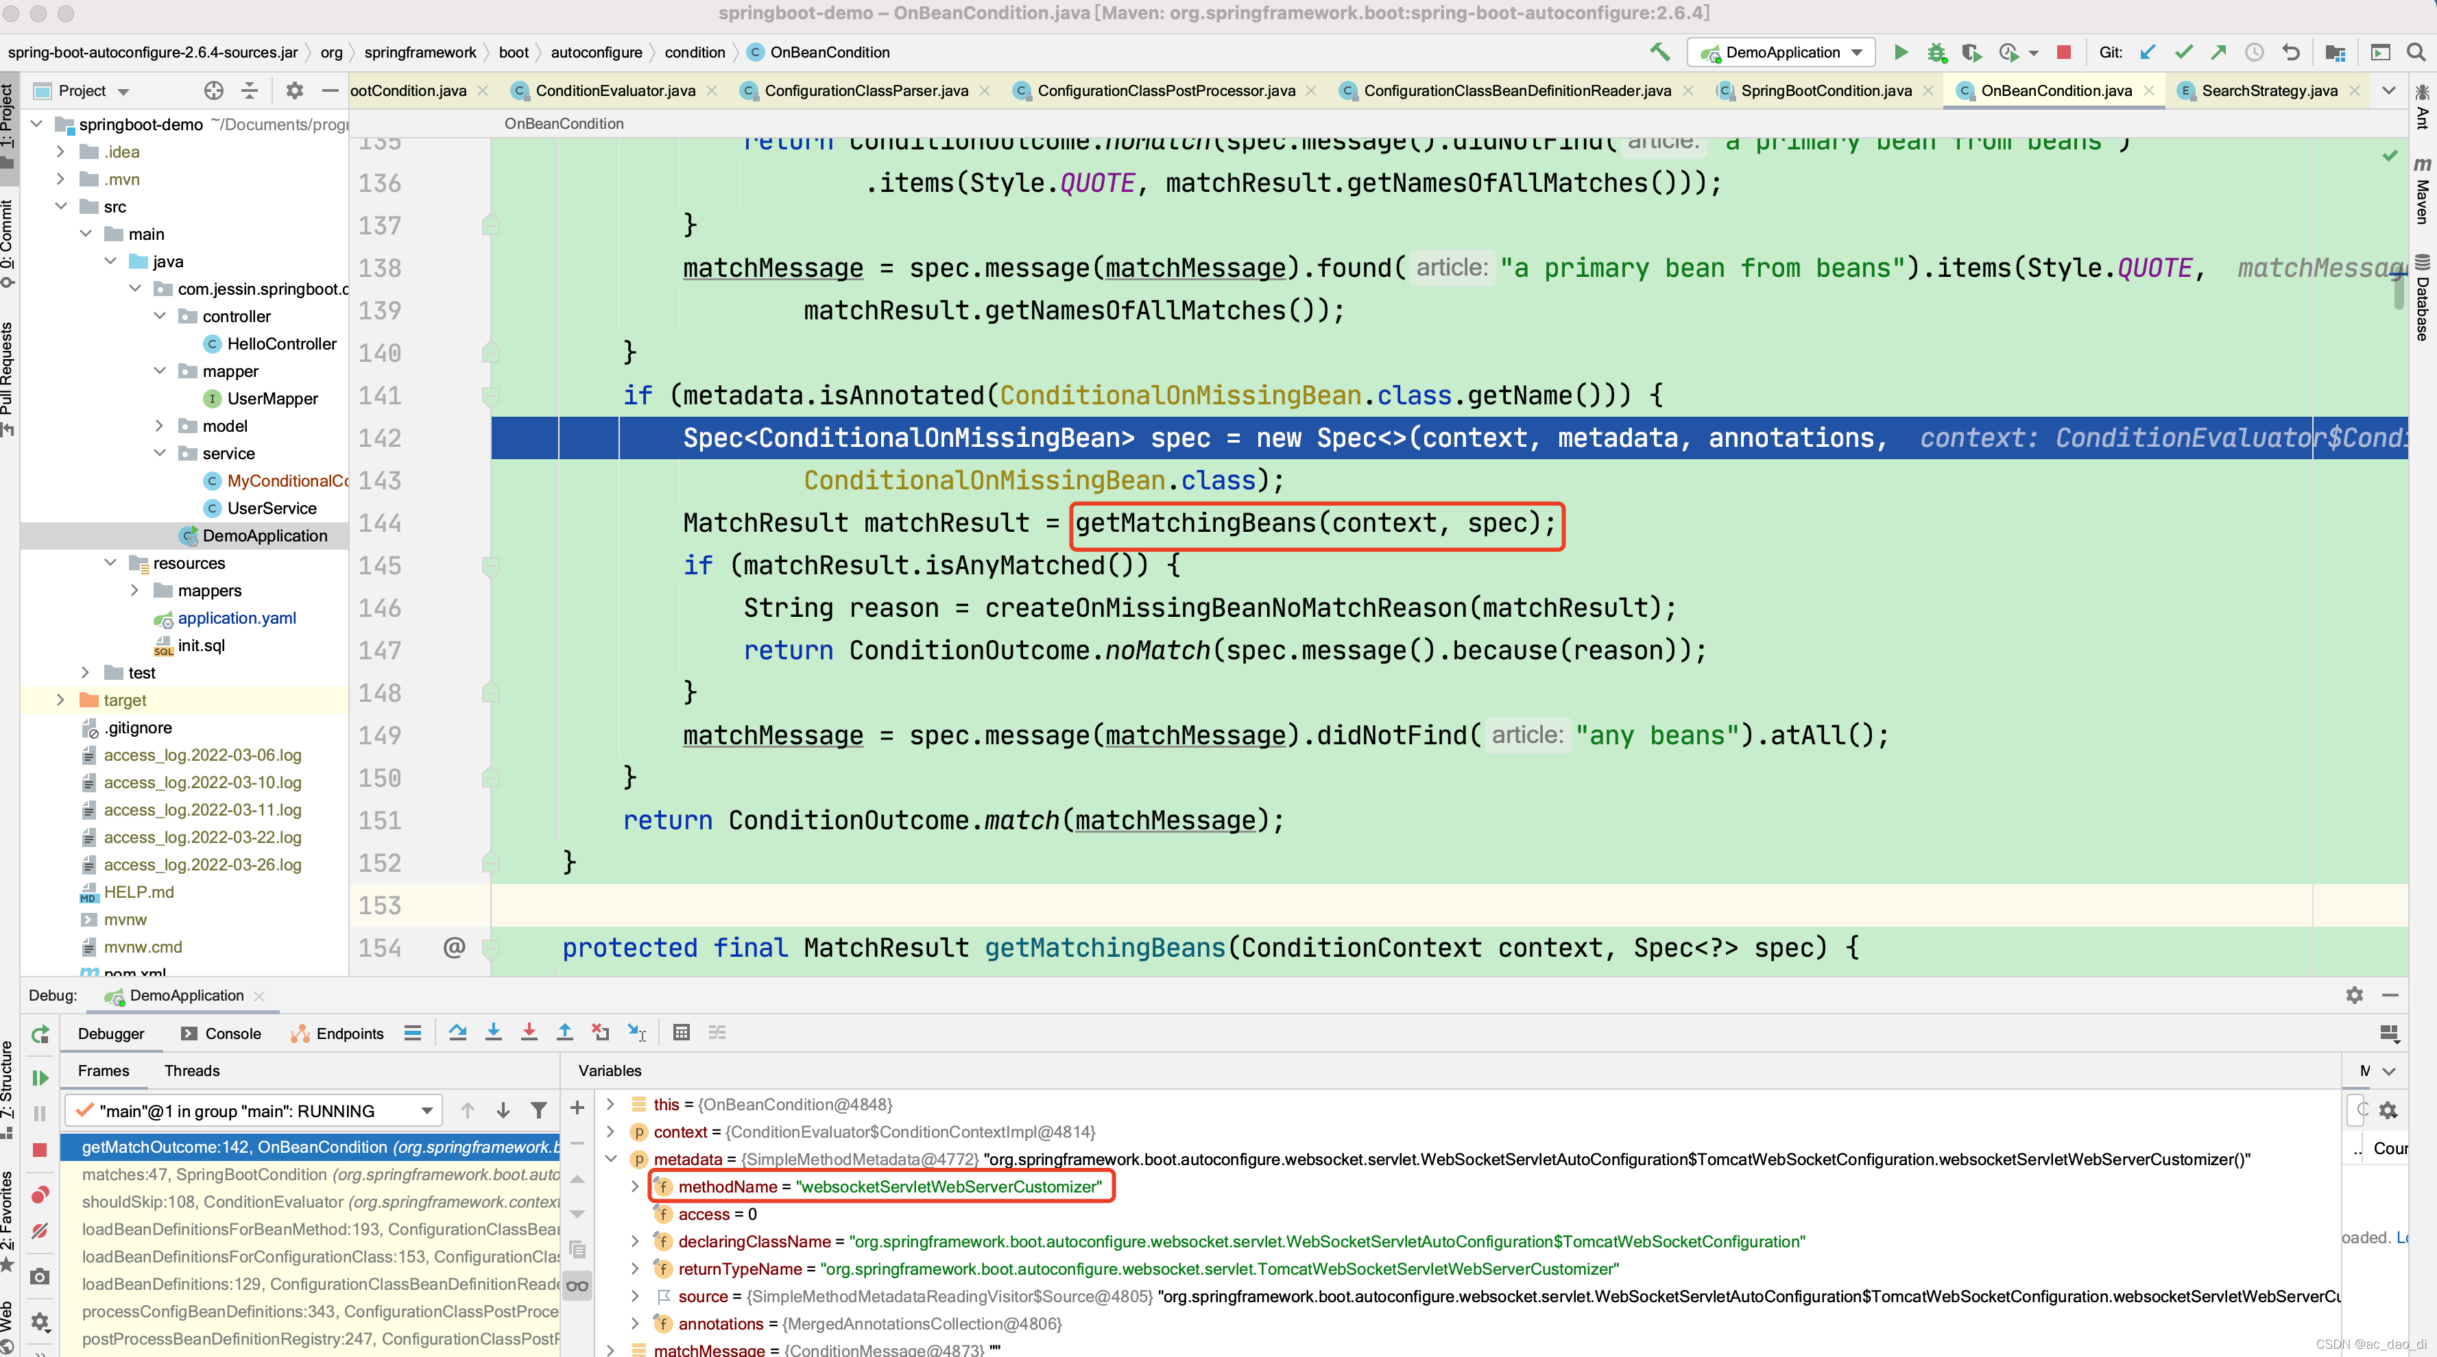Open the Database tool window
2437x1357 pixels.
coord(2422,297)
